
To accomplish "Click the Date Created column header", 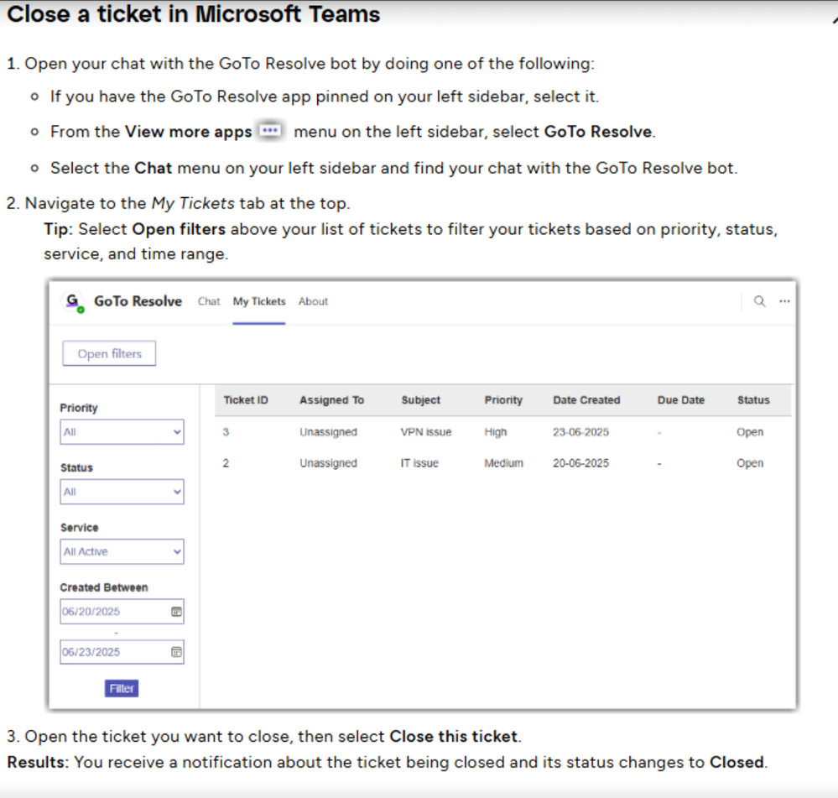I will pos(586,400).
